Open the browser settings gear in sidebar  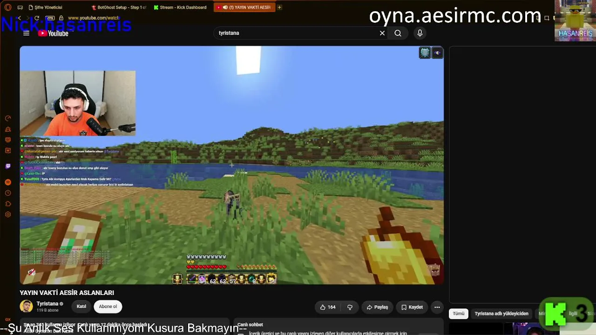[8, 214]
